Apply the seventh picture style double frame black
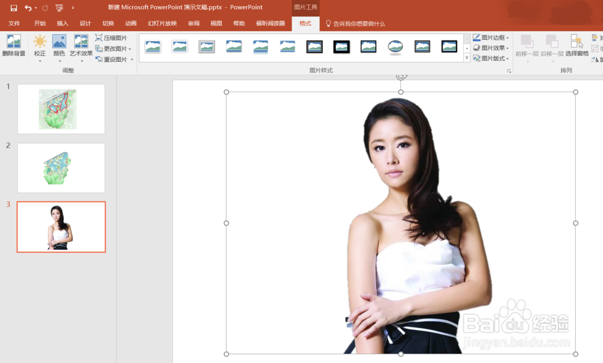Screen dimensions: 603x363 point(315,47)
